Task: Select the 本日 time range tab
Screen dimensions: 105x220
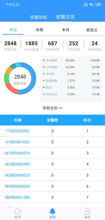Action: 13,30
